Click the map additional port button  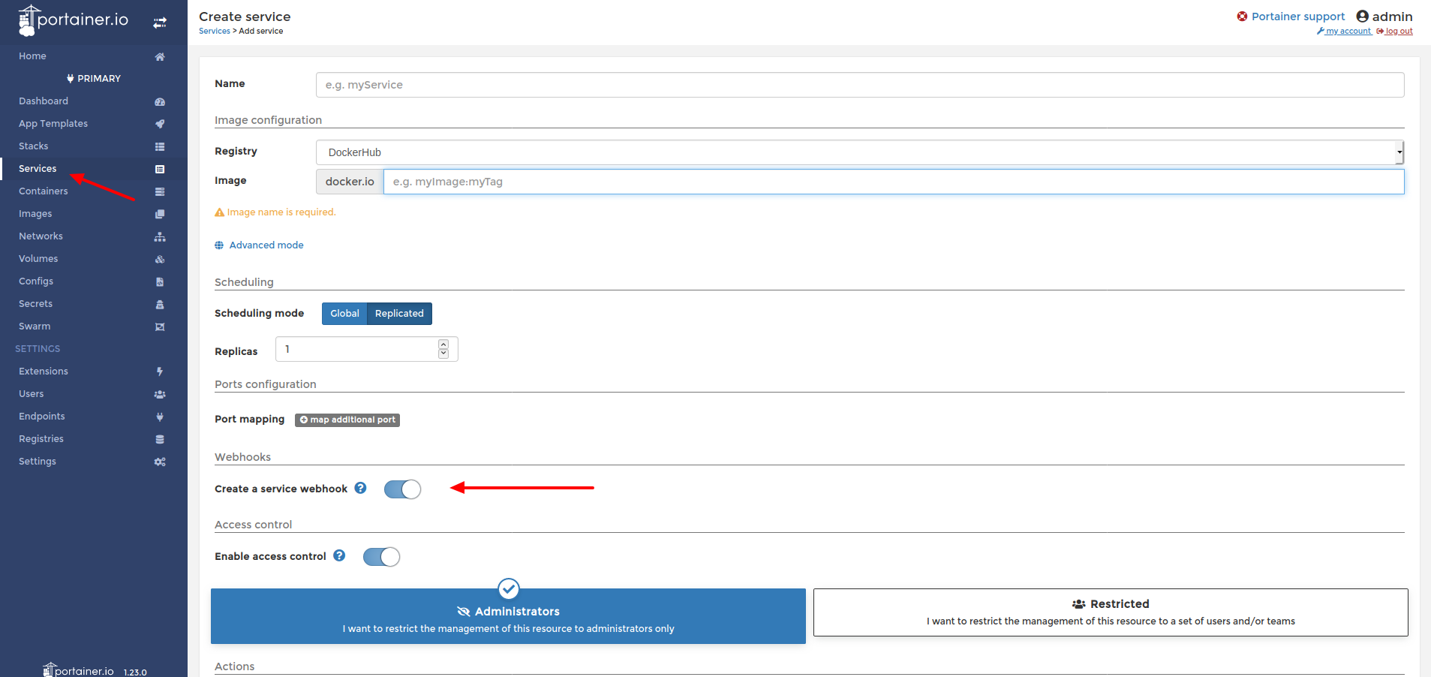[347, 420]
